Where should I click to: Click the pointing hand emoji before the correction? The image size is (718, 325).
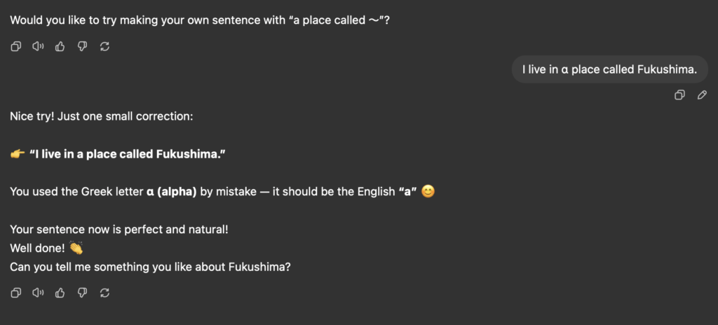coord(18,154)
